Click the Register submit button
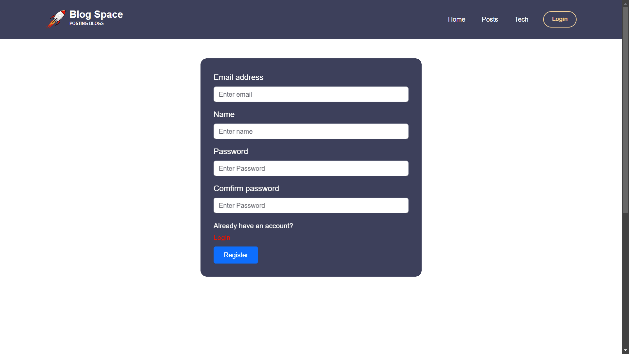 [236, 255]
